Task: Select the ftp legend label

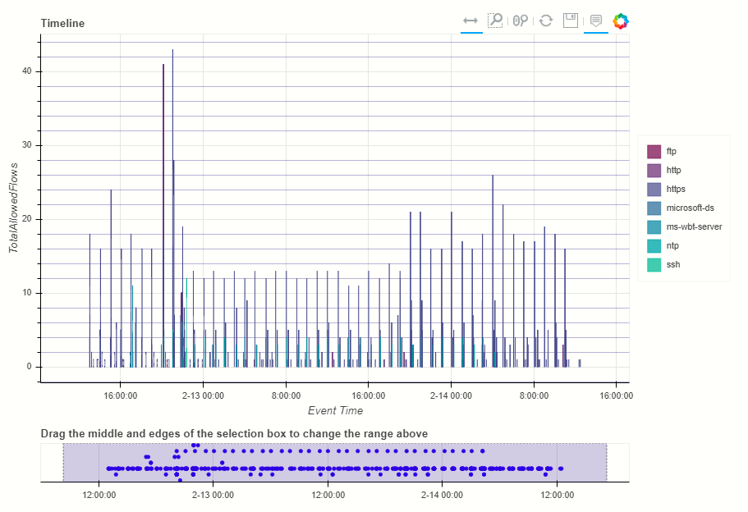Action: pos(671,151)
